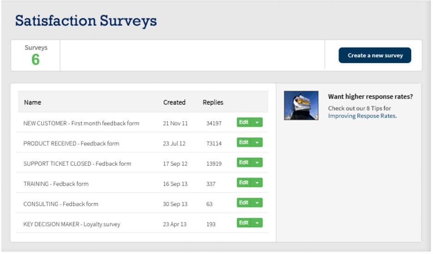Select the Surveys count of 6

[36, 59]
